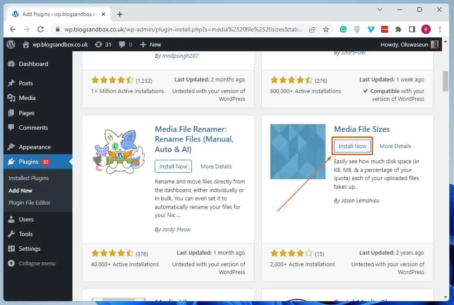Click the Plugins 30 update badge
The height and width of the screenshot is (305, 454).
pos(45,162)
